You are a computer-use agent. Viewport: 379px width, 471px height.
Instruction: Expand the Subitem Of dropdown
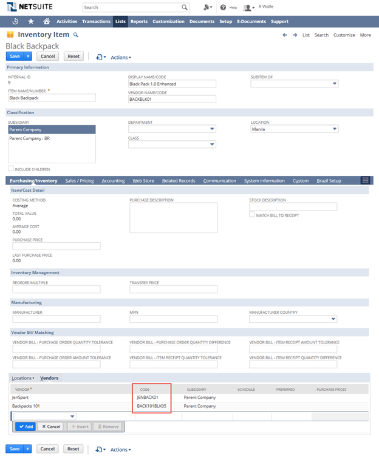coord(335,84)
